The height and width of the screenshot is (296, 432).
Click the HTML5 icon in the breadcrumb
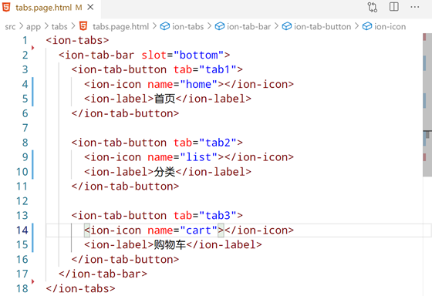click(83, 26)
